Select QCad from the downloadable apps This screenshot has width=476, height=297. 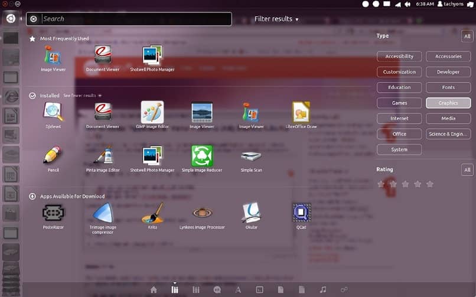point(301,216)
